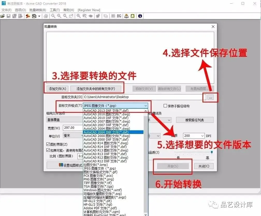The image size is (261, 216).
Task: Click the Zoom Window magnifier icon
Action: [x=65, y=16]
